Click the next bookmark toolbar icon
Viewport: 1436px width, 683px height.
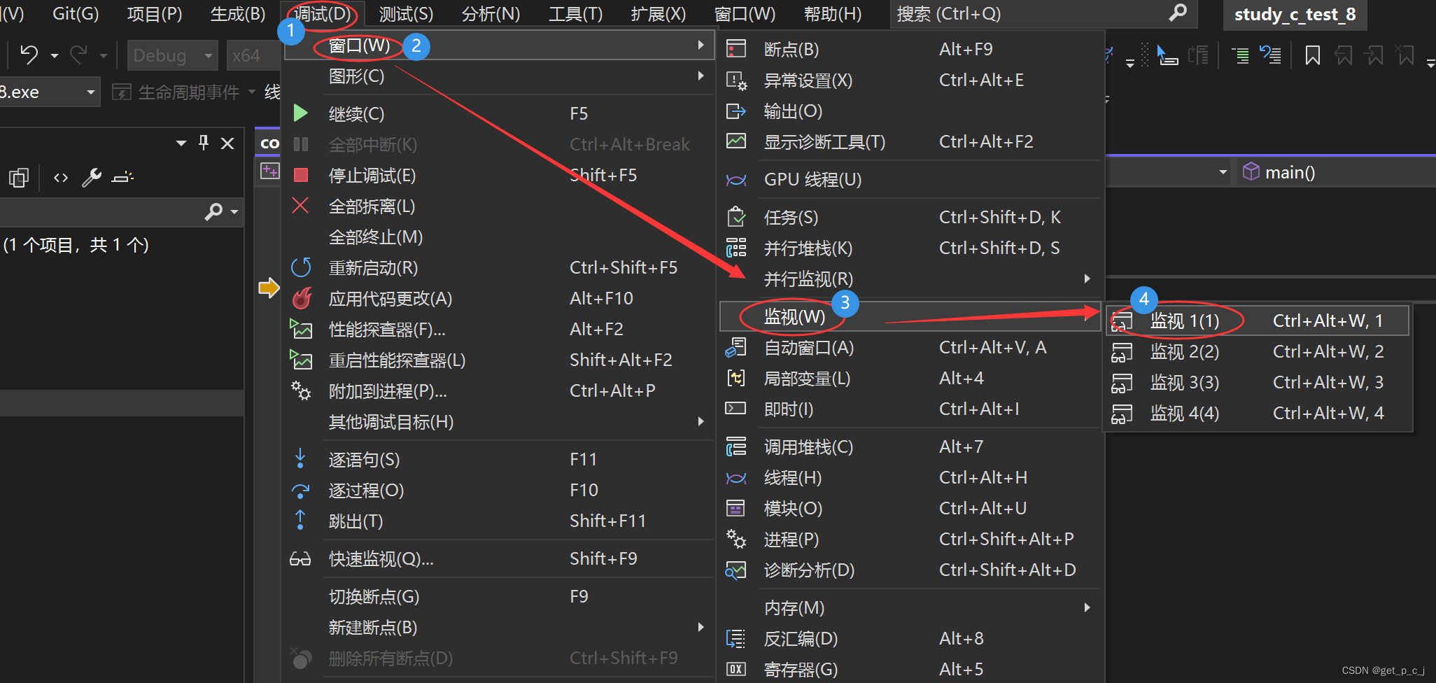pos(1374,55)
